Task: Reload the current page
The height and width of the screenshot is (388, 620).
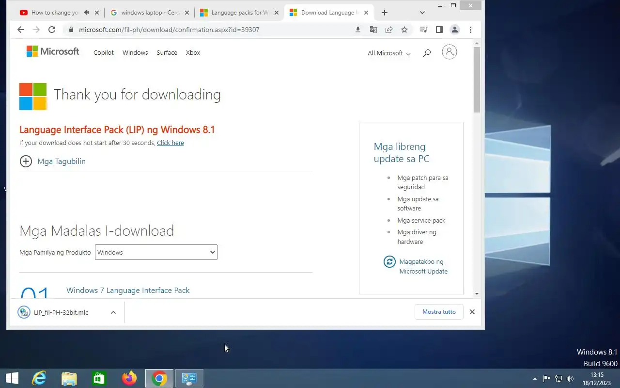Action: 52,30
